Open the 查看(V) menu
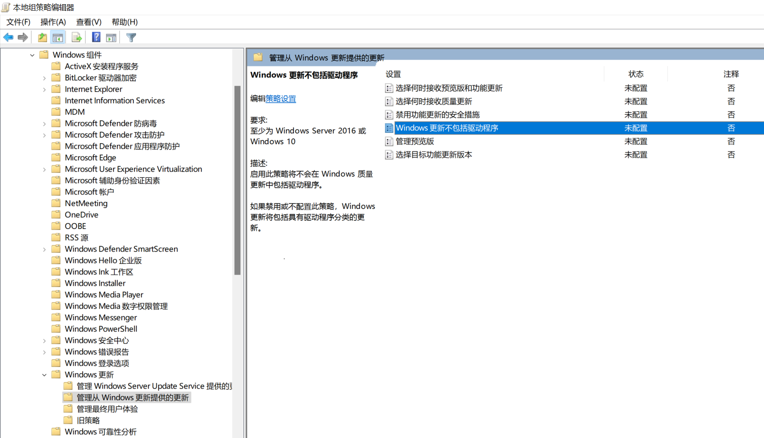This screenshot has height=438, width=764. 89,22
